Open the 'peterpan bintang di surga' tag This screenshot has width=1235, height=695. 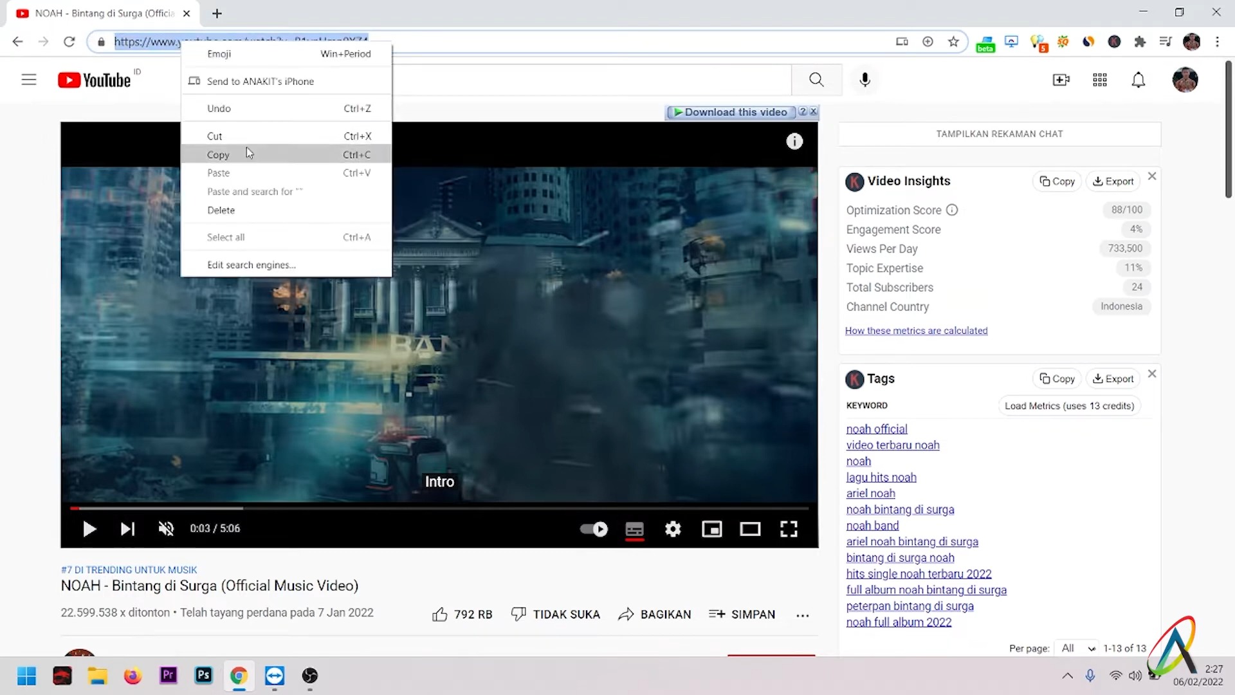910,606
